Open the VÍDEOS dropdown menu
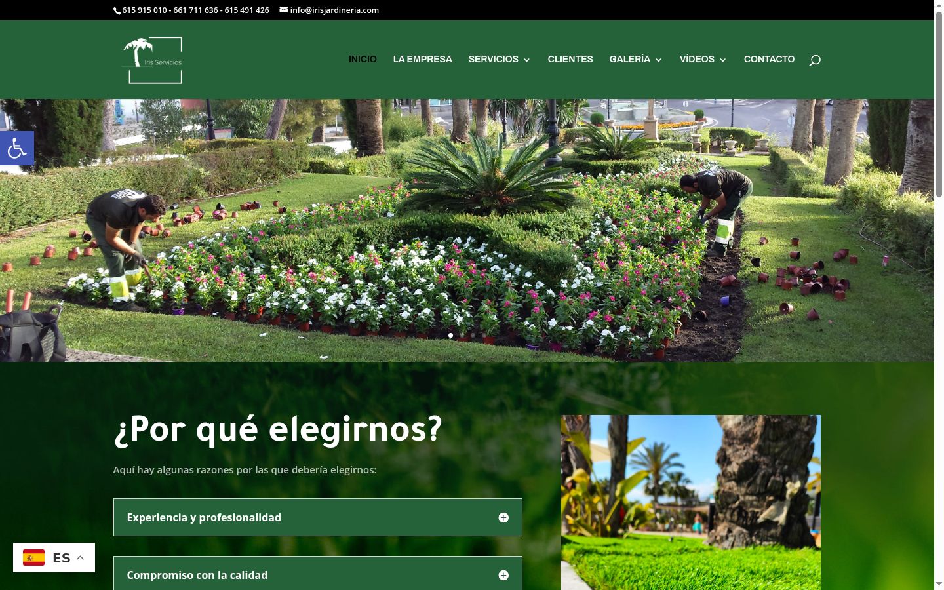This screenshot has height=590, width=944. [703, 59]
